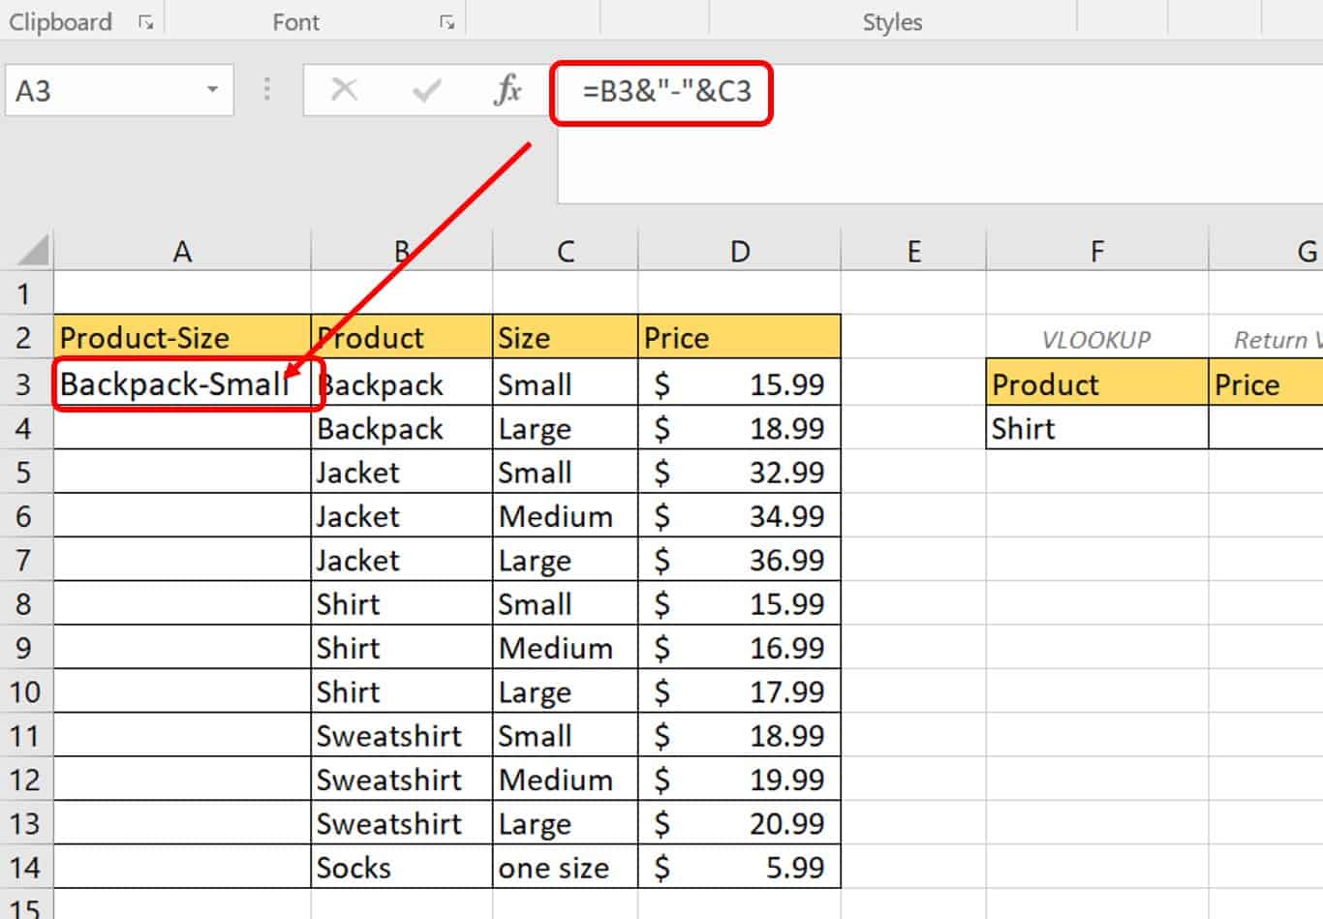Select the row 8 header
1323x919 pixels.
(x=25, y=604)
